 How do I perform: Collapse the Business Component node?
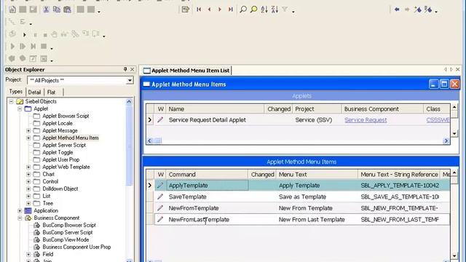[20, 218]
